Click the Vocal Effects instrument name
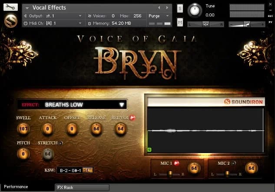 pyautogui.click(x=49, y=7)
